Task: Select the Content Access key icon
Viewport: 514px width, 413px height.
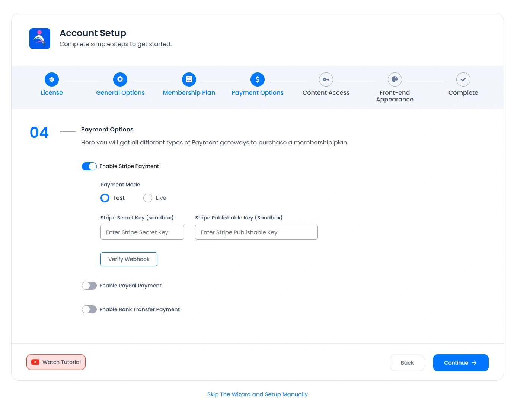Action: (326, 79)
